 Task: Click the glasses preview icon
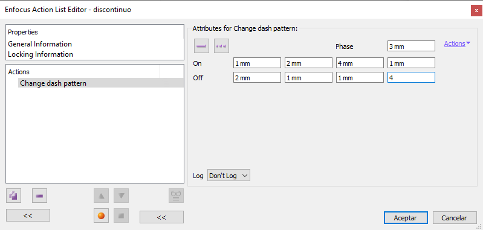click(x=176, y=196)
